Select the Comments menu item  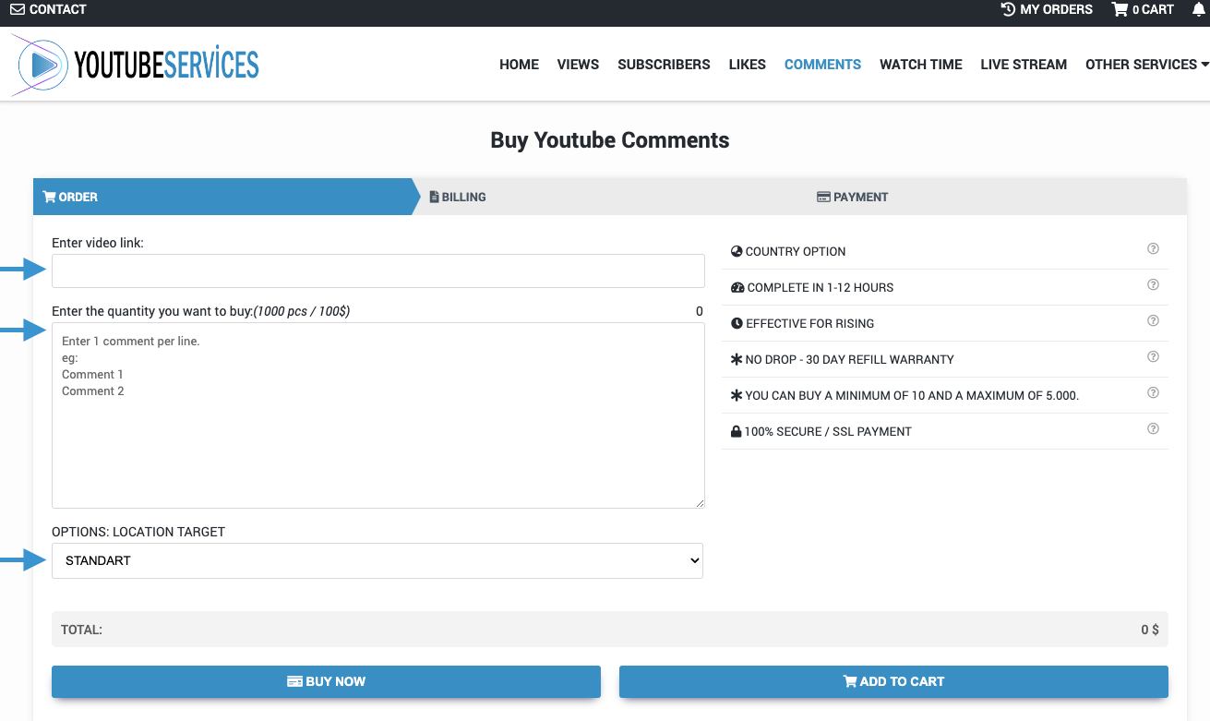[x=822, y=65]
